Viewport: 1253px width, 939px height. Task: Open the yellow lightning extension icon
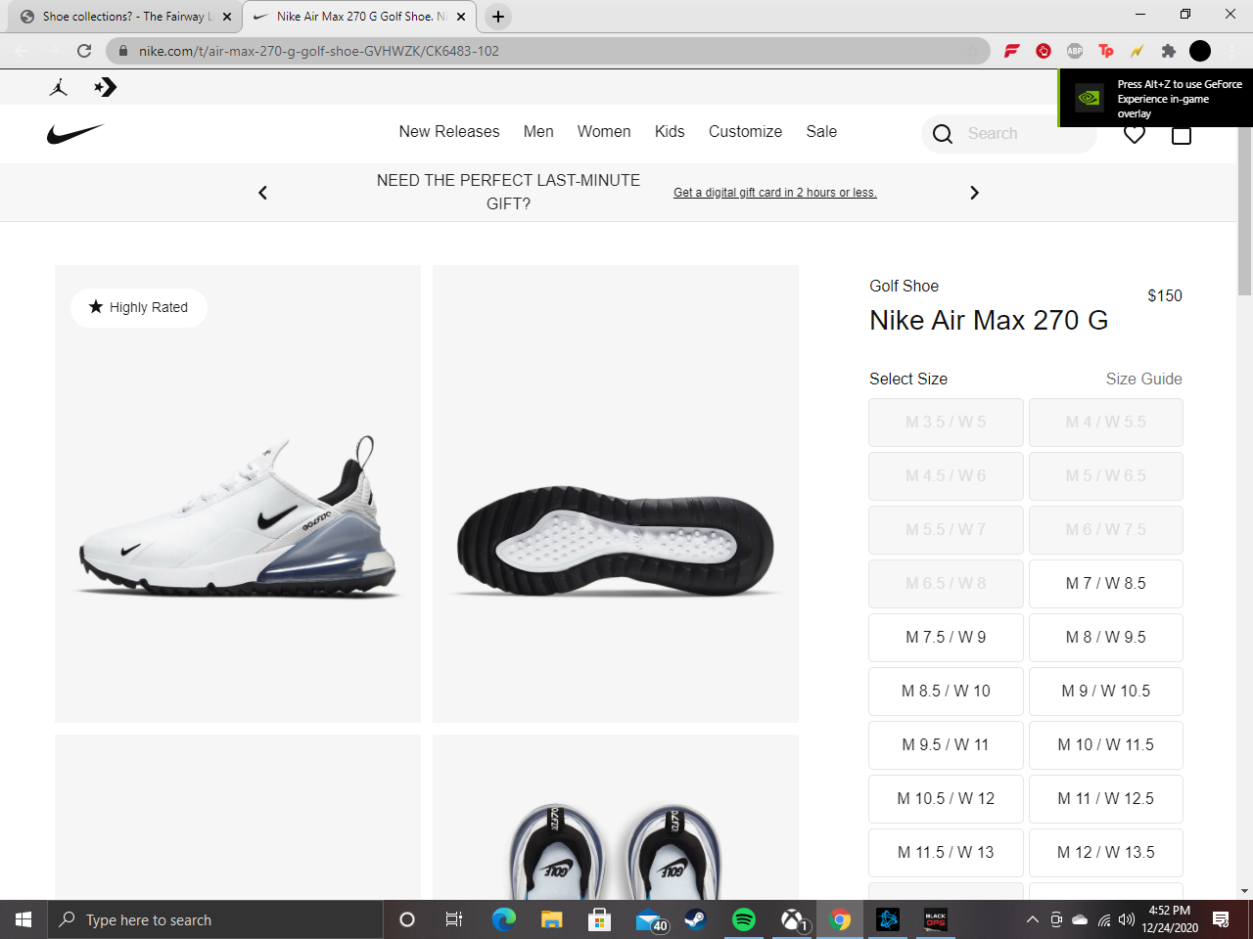tap(1137, 51)
